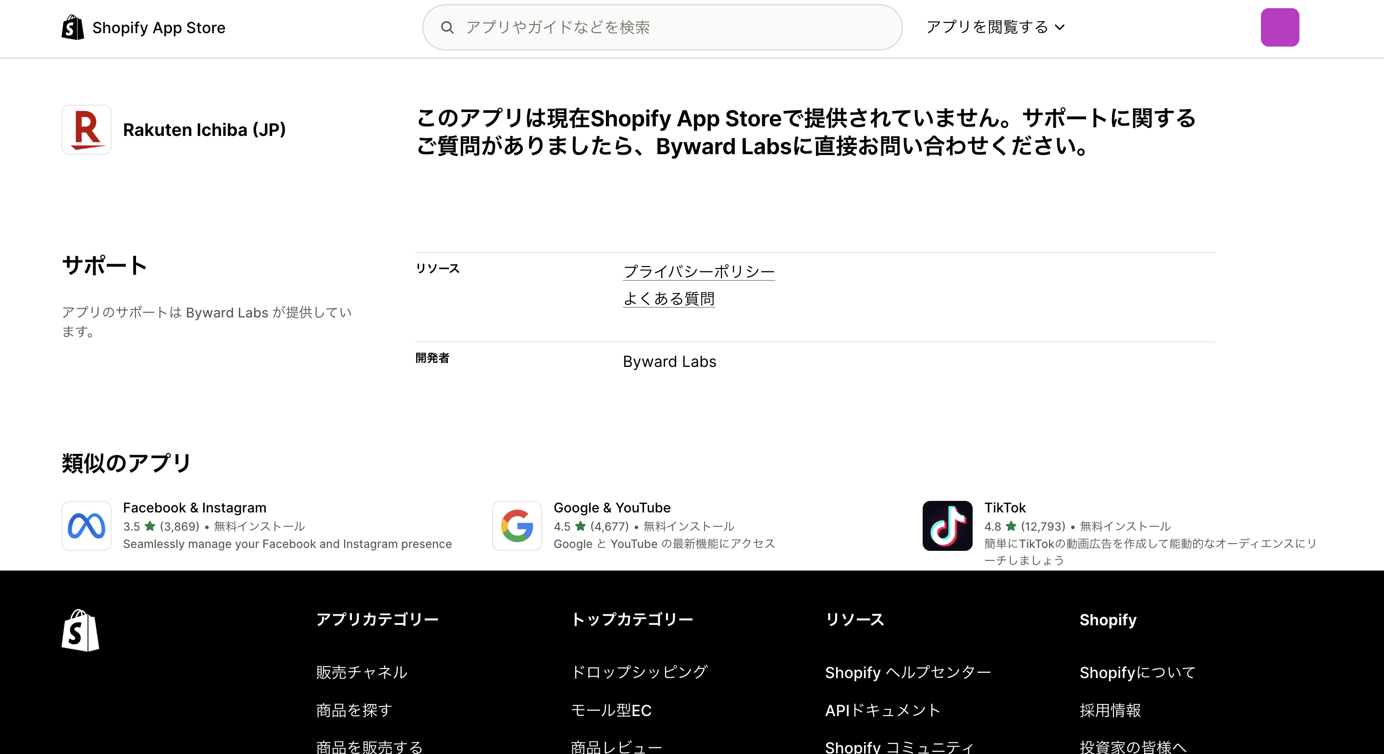Open Shopify ヘルプセンター
The height and width of the screenshot is (754, 1384).
click(x=907, y=672)
